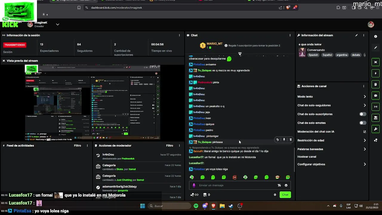The image size is (382, 215).
Task: Open the ImagineK channel dropdown chevron
Action: point(58,24)
